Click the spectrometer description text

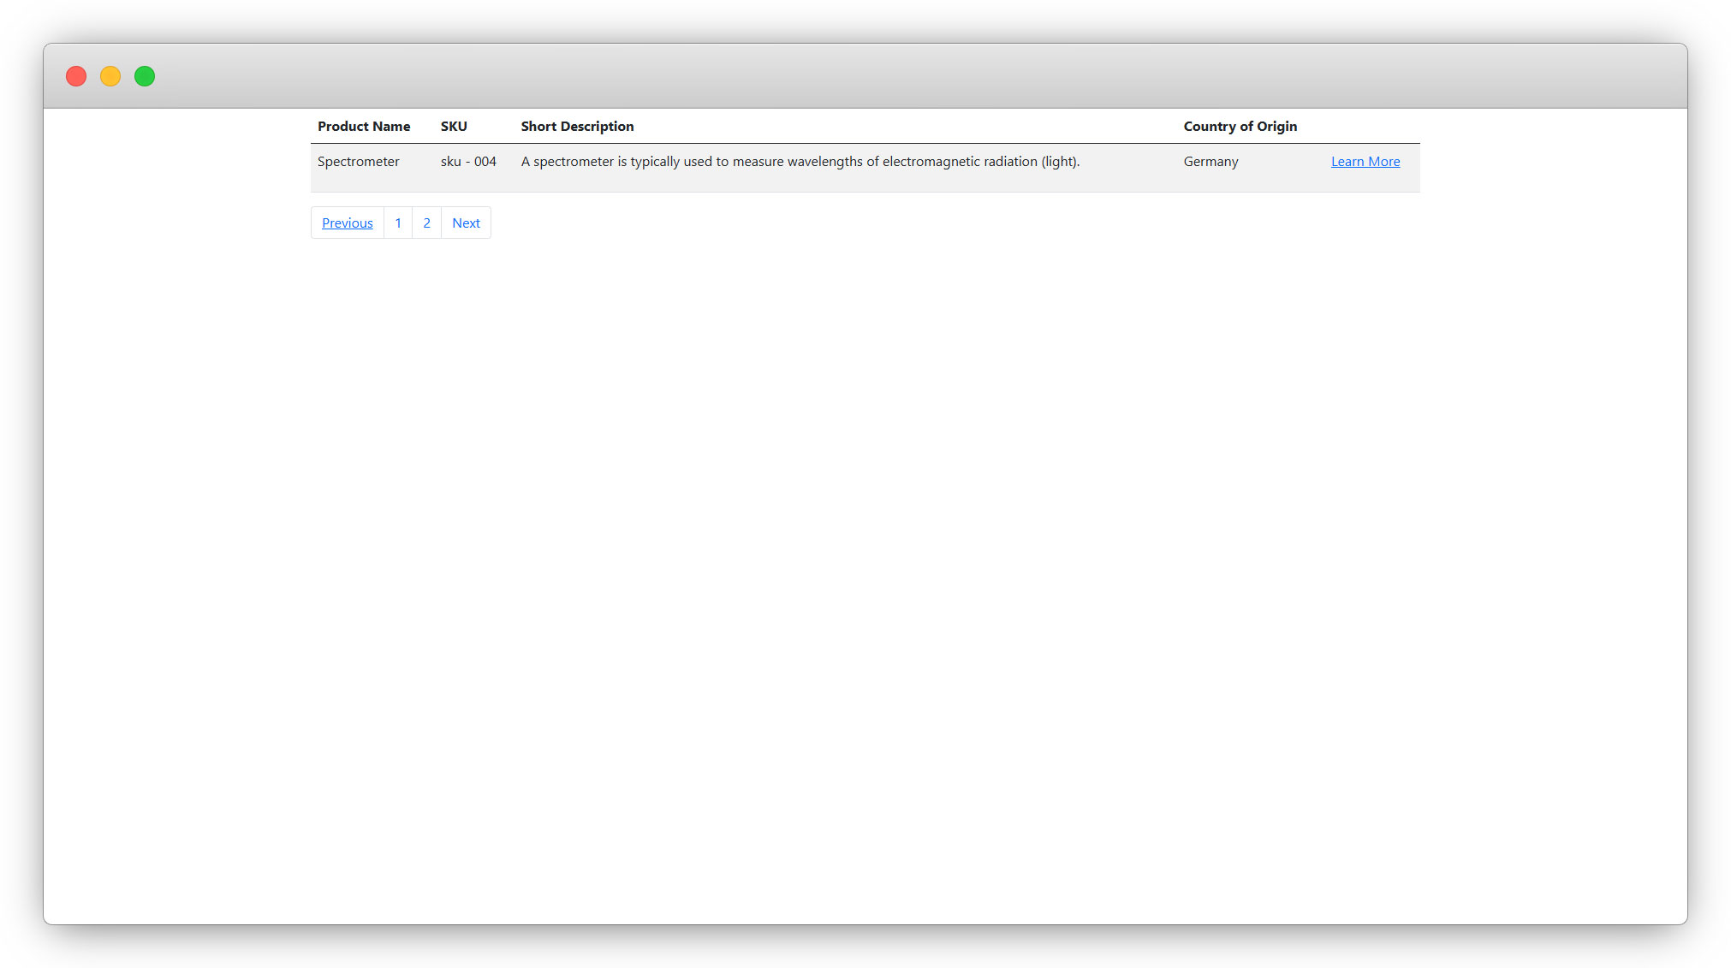tap(800, 161)
